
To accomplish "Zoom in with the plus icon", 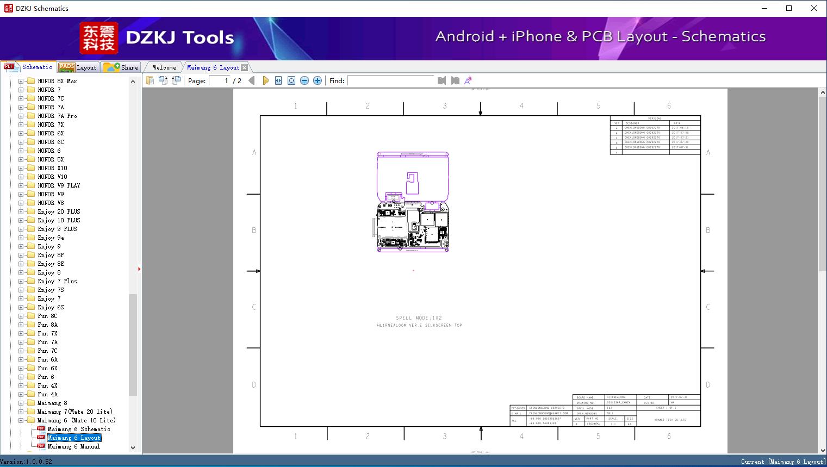I will pyautogui.click(x=318, y=80).
